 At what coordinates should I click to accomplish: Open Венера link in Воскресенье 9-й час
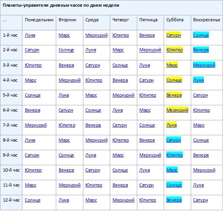[x=201, y=155]
